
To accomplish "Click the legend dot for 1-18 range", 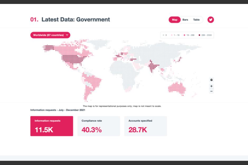I will 172,35.
